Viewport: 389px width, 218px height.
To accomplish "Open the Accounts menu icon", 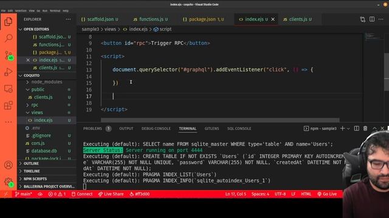I will tap(8, 165).
